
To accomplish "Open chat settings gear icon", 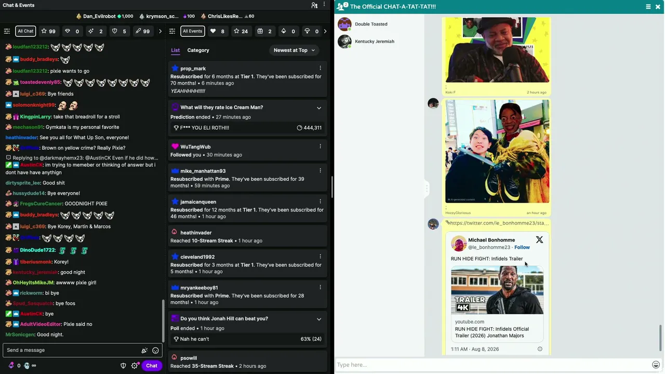I will pyautogui.click(x=135, y=366).
